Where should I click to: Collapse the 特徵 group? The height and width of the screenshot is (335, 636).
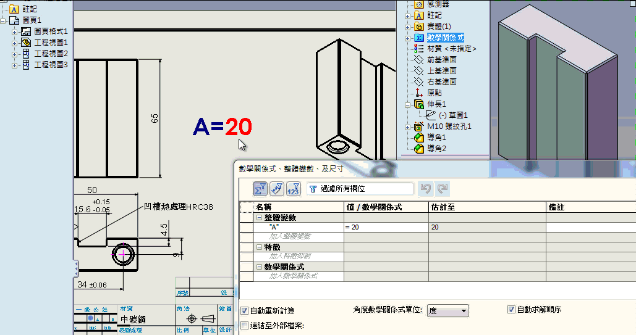tap(259, 247)
